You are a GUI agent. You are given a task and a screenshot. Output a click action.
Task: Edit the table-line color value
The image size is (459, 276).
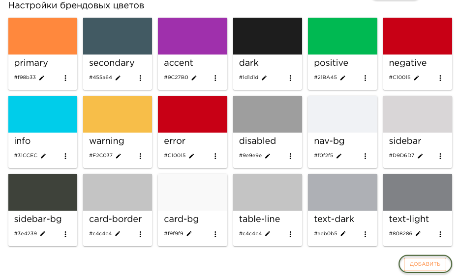(x=268, y=234)
